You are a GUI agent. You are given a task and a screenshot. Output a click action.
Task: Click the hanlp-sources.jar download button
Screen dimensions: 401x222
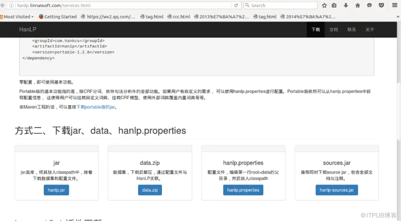tap(336, 190)
